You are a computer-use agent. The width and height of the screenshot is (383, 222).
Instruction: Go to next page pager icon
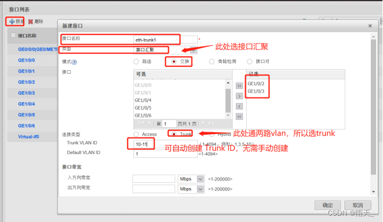point(204,124)
